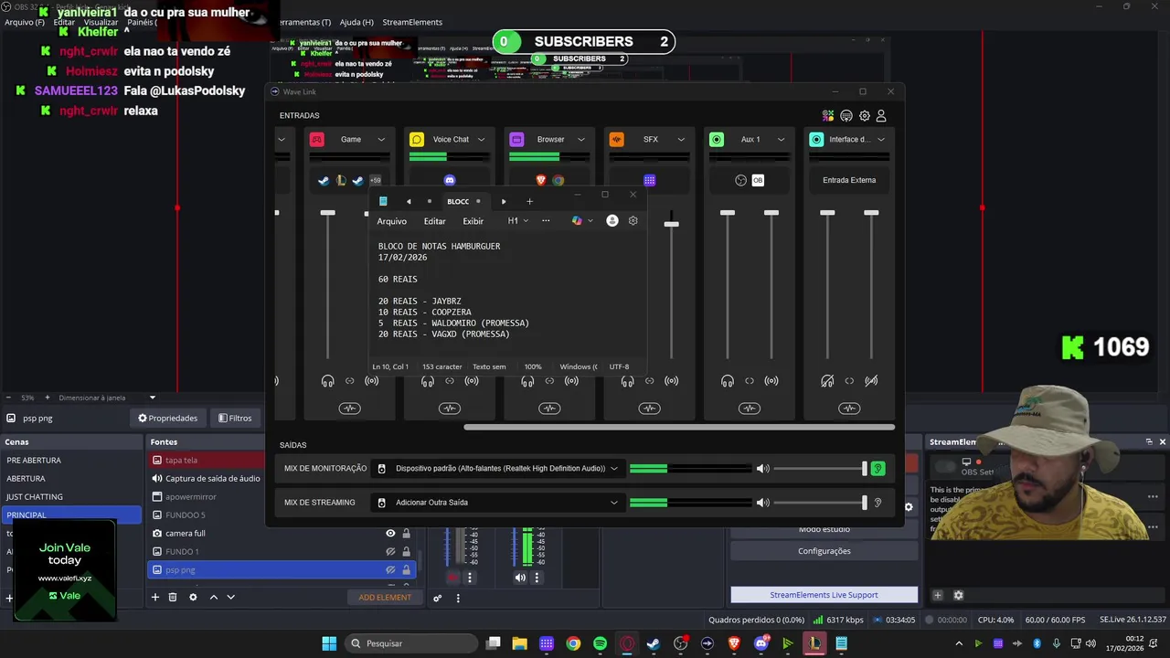Toggle link faders on Aux 1 channel
1170x658 pixels.
(750, 381)
